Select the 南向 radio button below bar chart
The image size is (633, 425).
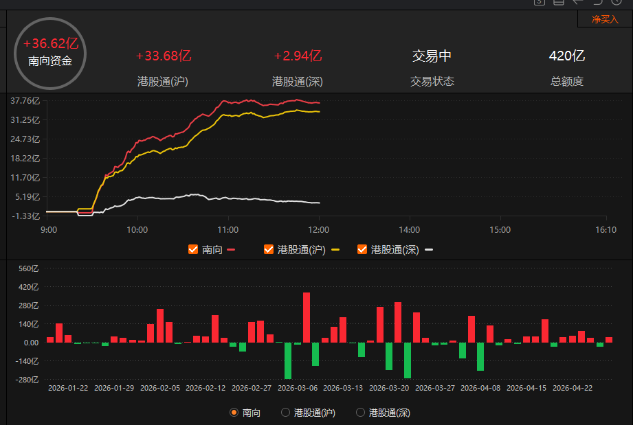tap(234, 413)
